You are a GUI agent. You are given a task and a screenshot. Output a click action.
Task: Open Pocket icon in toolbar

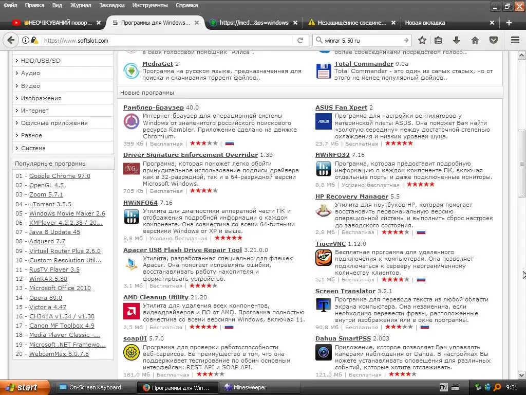pyautogui.click(x=494, y=40)
